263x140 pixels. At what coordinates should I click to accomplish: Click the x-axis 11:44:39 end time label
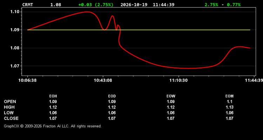[x=254, y=80]
